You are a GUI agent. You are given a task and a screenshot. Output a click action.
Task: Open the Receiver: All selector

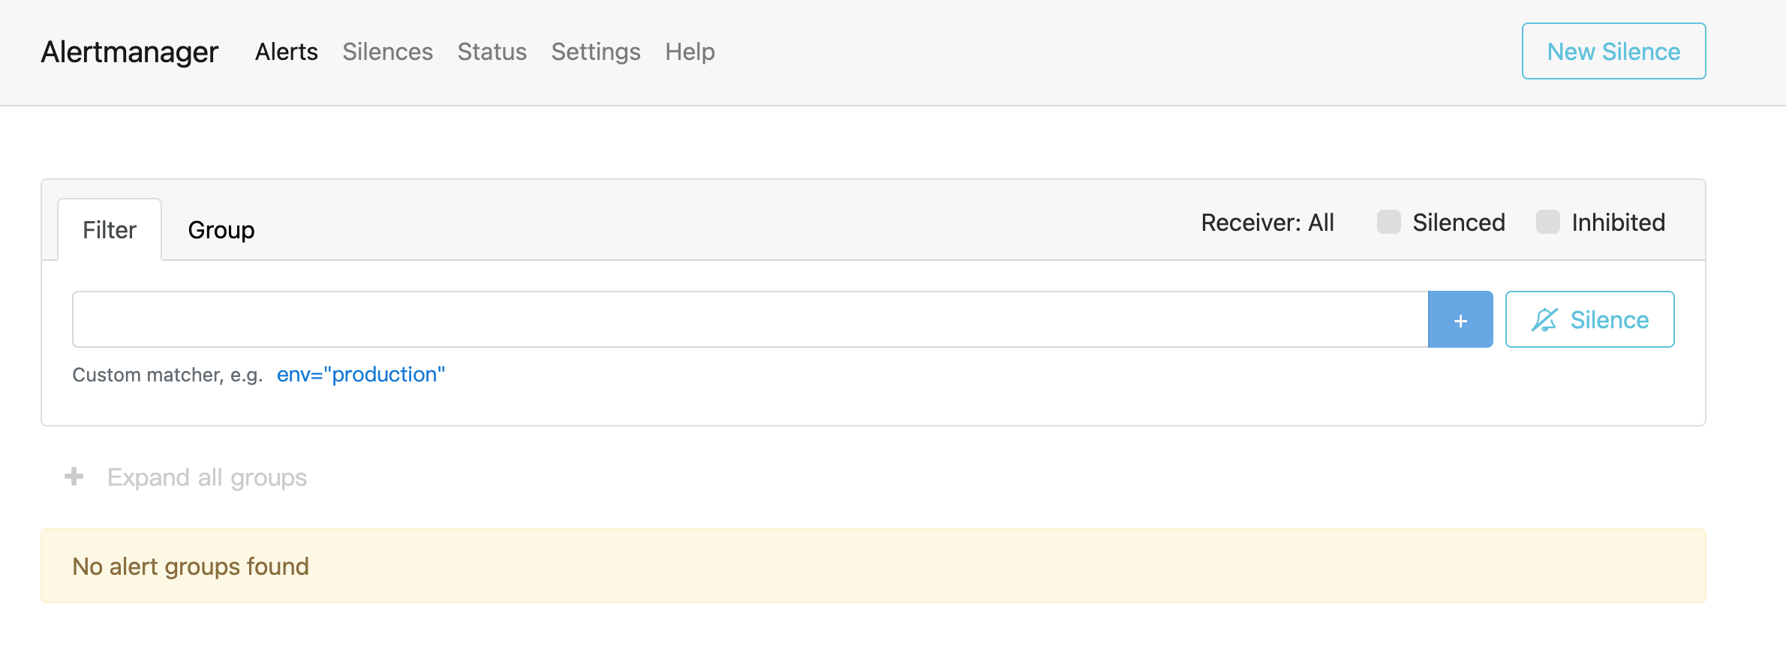click(1267, 223)
